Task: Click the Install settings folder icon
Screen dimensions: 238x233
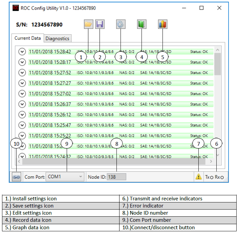Action: [88, 24]
